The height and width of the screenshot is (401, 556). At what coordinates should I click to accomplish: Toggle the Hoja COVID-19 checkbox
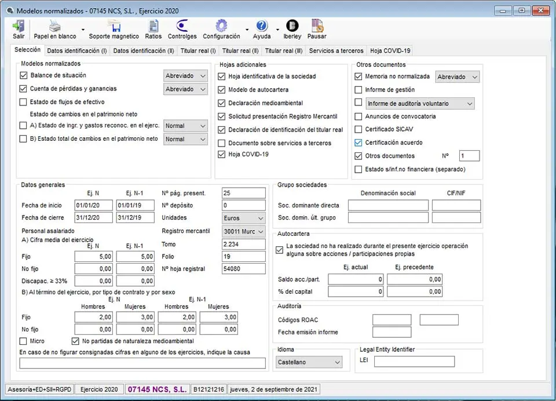(222, 154)
